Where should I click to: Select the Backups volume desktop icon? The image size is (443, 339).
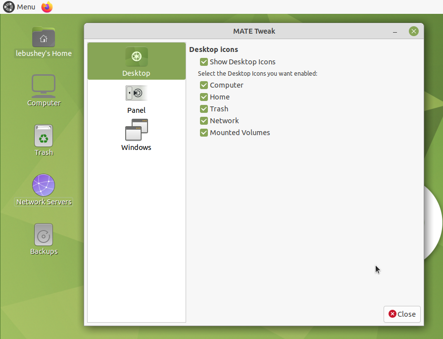tap(44, 235)
